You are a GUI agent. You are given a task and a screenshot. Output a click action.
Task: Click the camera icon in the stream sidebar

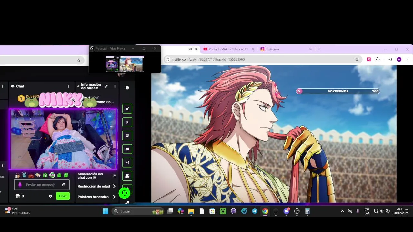127,176
